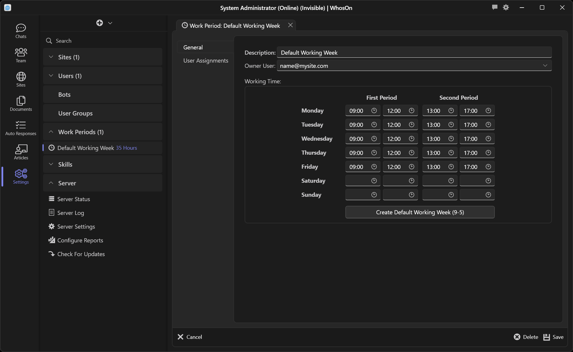Viewport: 573px width, 352px height.
Task: Click Create Default Working Week (9-5) button
Action: coord(420,212)
